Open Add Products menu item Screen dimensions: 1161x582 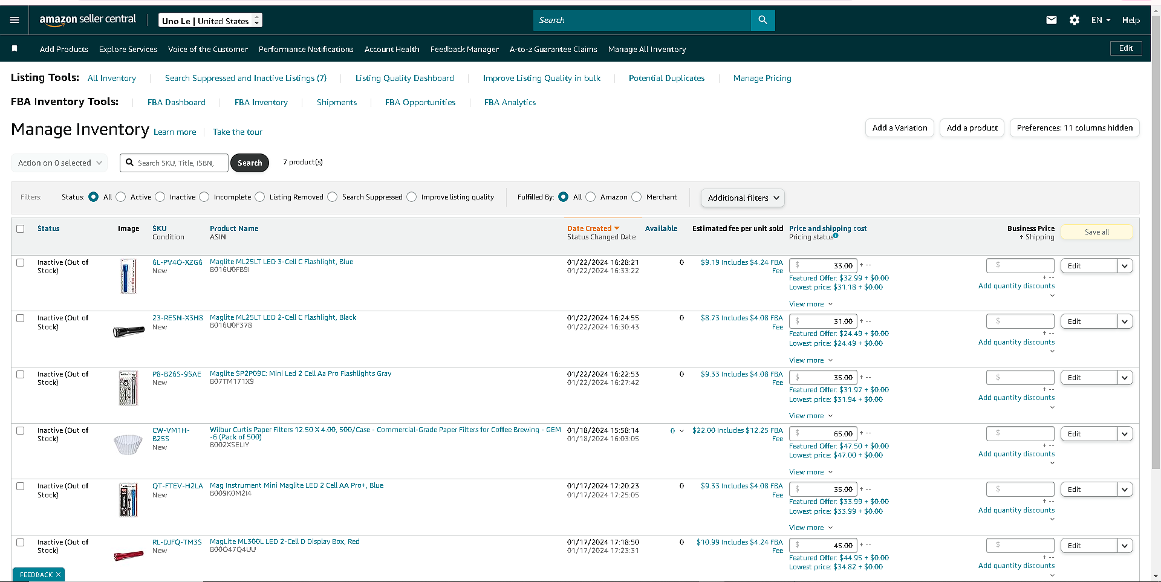click(x=64, y=49)
